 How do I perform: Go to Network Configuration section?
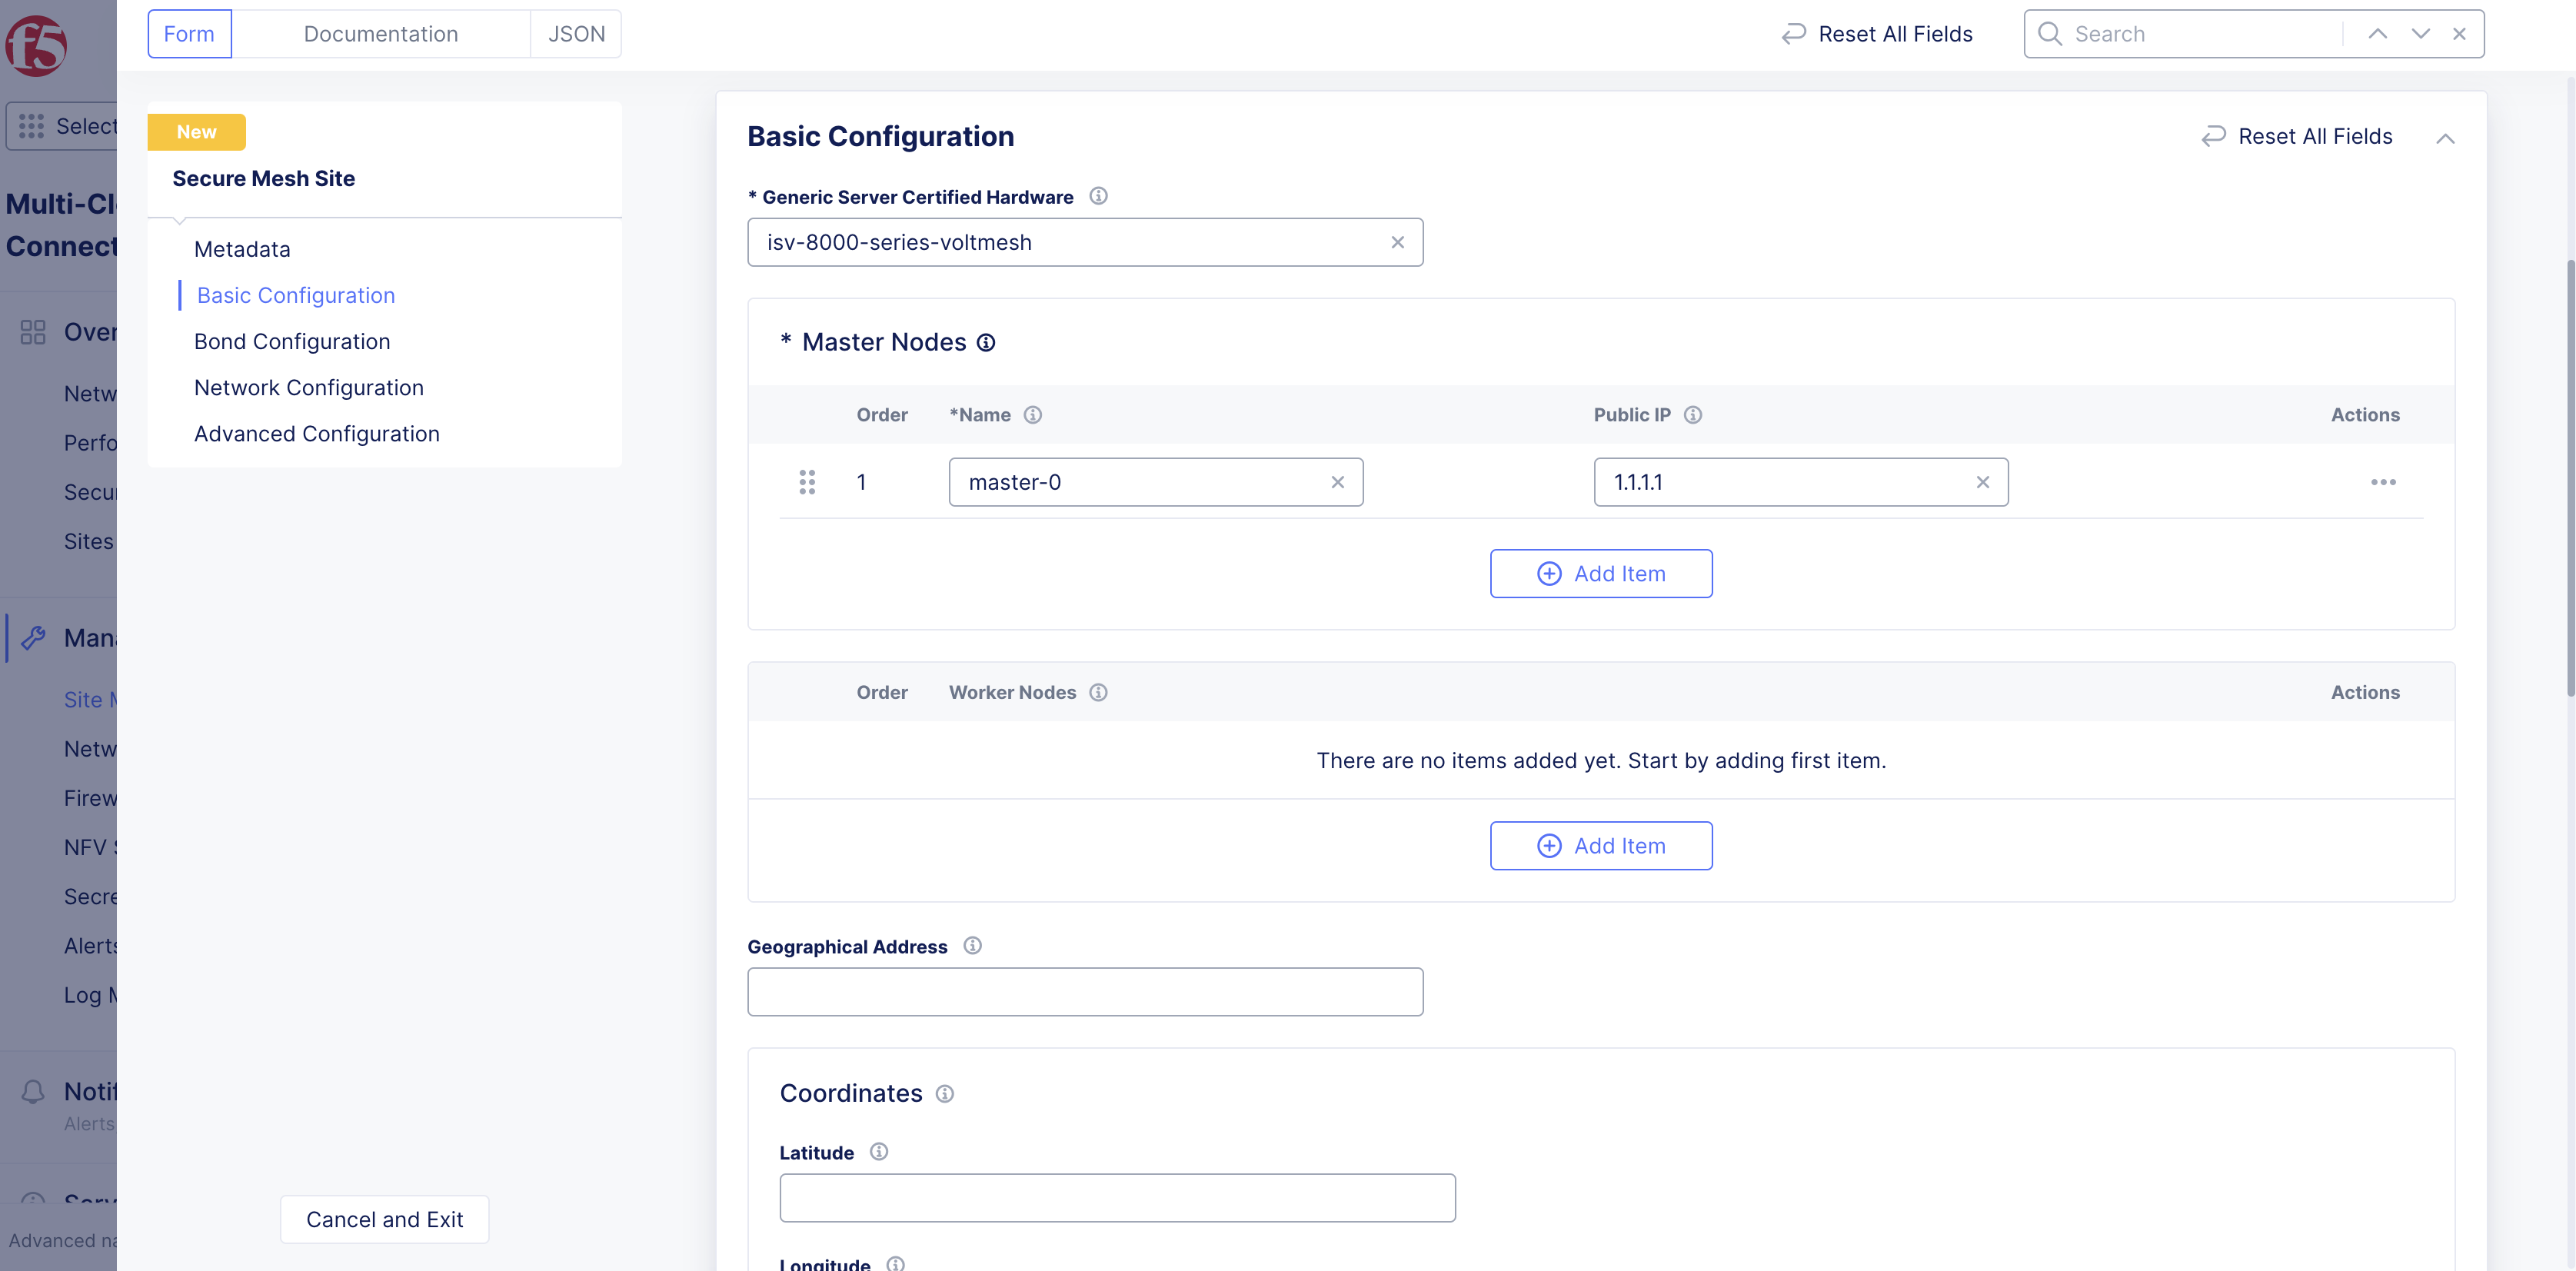(308, 388)
